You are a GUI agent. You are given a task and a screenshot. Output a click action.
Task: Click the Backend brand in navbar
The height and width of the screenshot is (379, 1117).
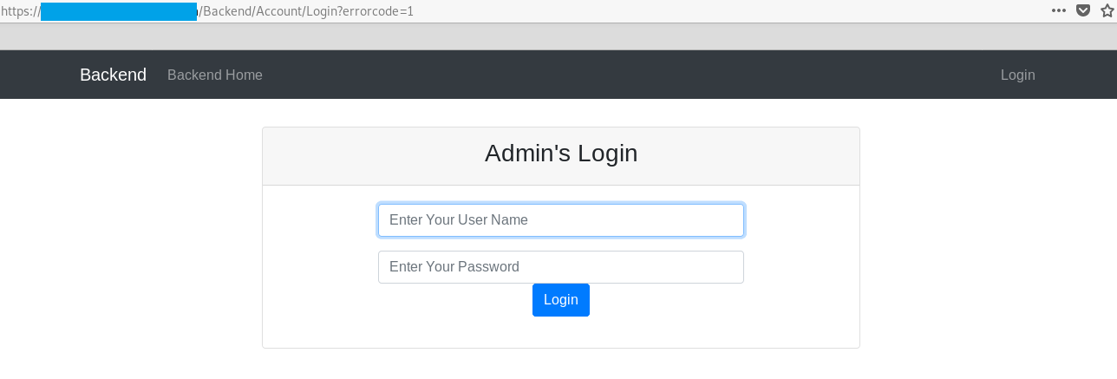(113, 75)
